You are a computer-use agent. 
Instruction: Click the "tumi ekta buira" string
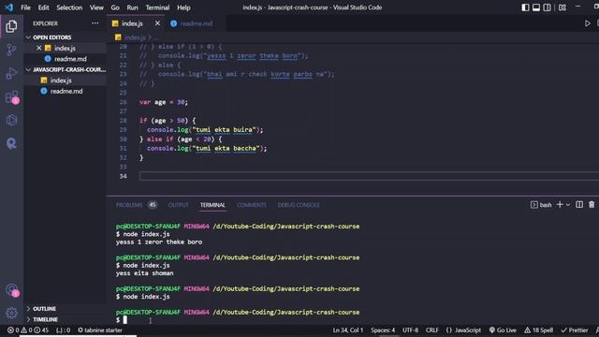[x=225, y=130]
